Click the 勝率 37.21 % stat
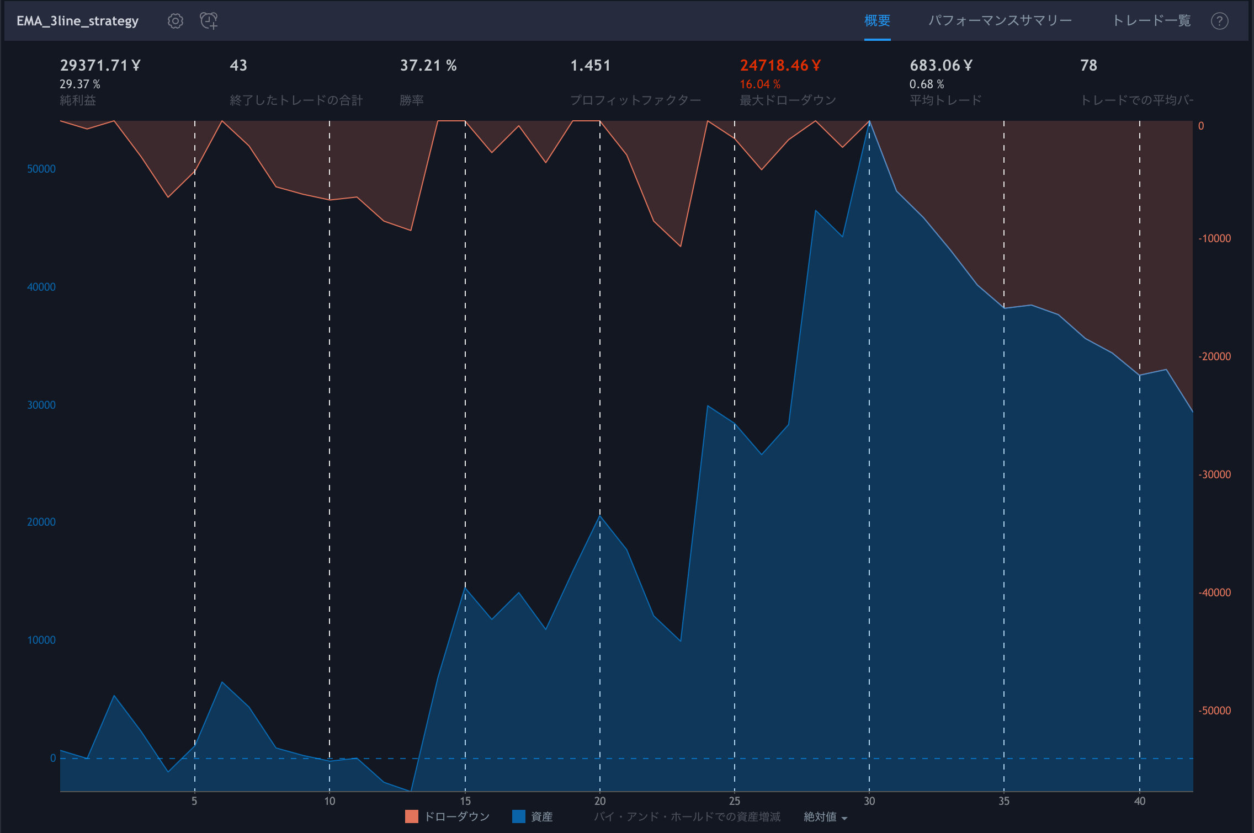The height and width of the screenshot is (833, 1254). (428, 66)
